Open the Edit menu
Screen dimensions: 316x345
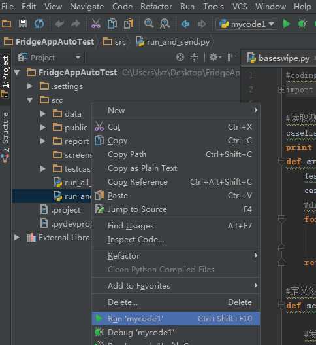29,7
